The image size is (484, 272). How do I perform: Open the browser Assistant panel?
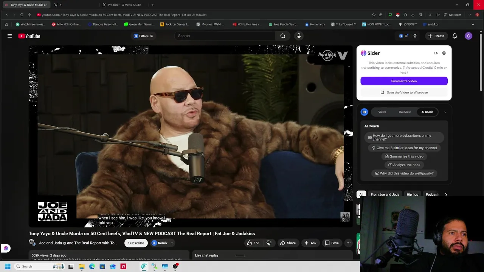(452, 15)
